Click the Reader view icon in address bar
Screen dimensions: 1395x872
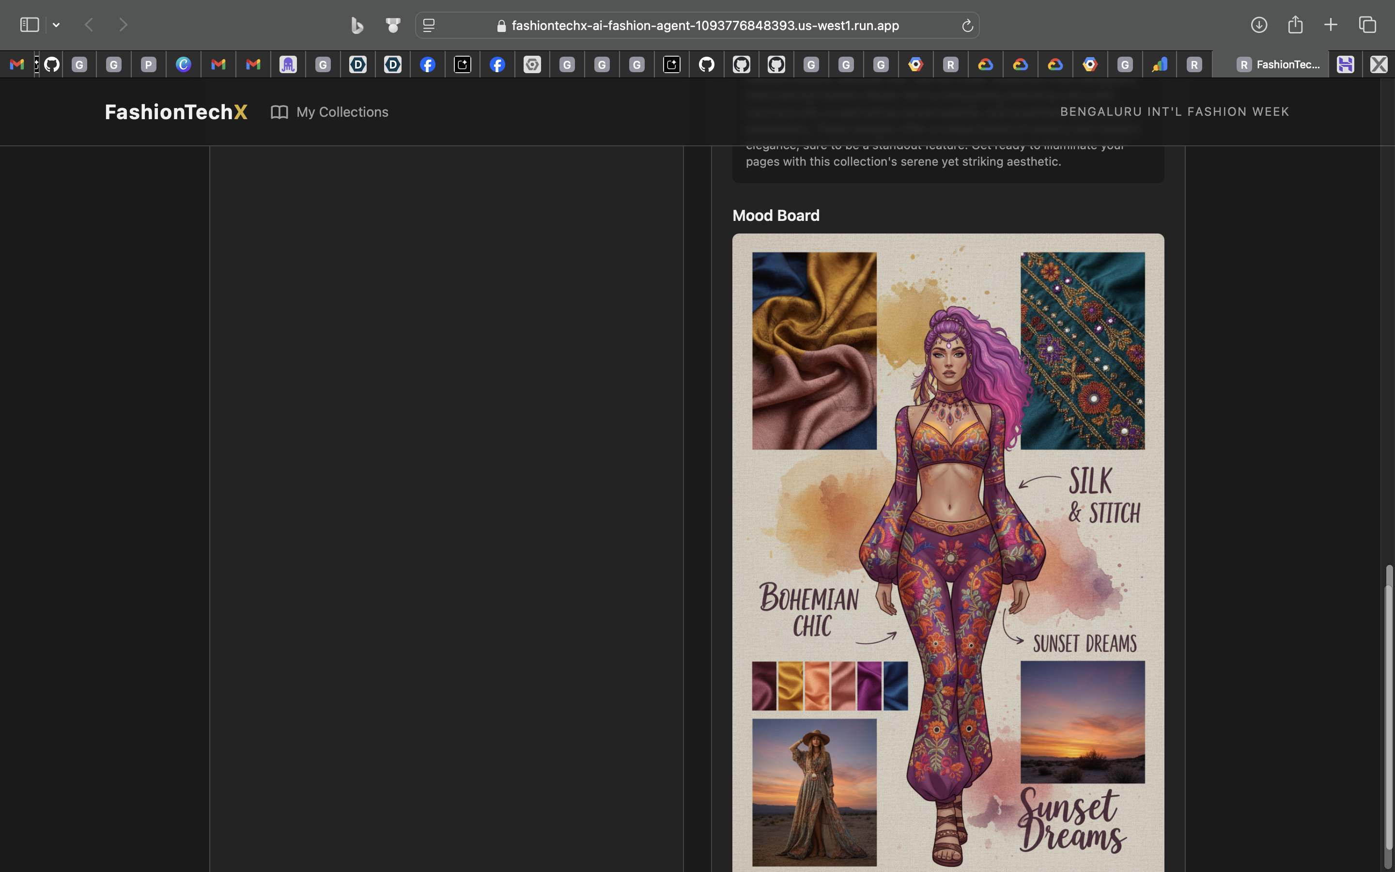(x=429, y=25)
